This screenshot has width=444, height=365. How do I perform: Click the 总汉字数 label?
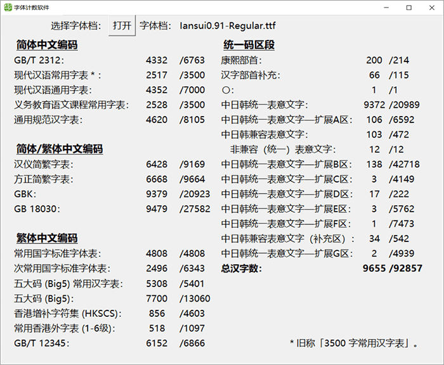242,268
